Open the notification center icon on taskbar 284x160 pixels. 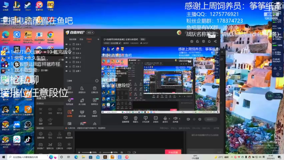point(279,157)
